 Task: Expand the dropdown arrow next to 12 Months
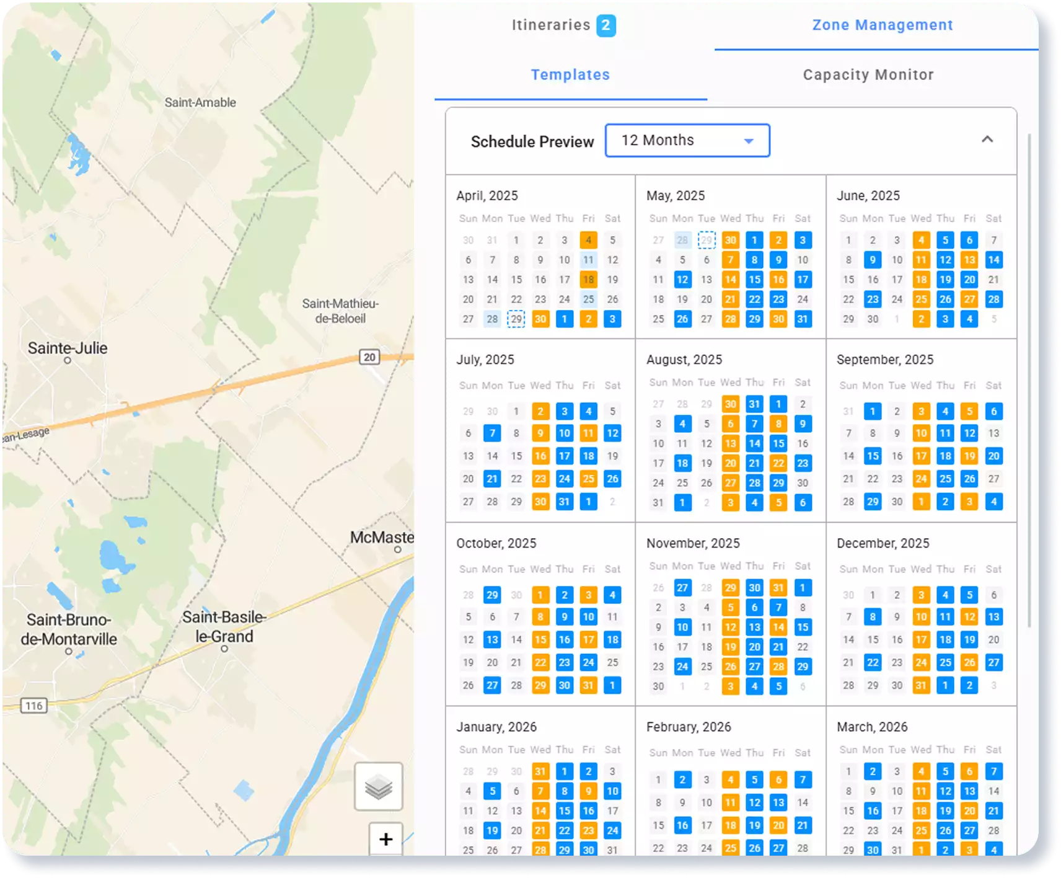click(749, 140)
